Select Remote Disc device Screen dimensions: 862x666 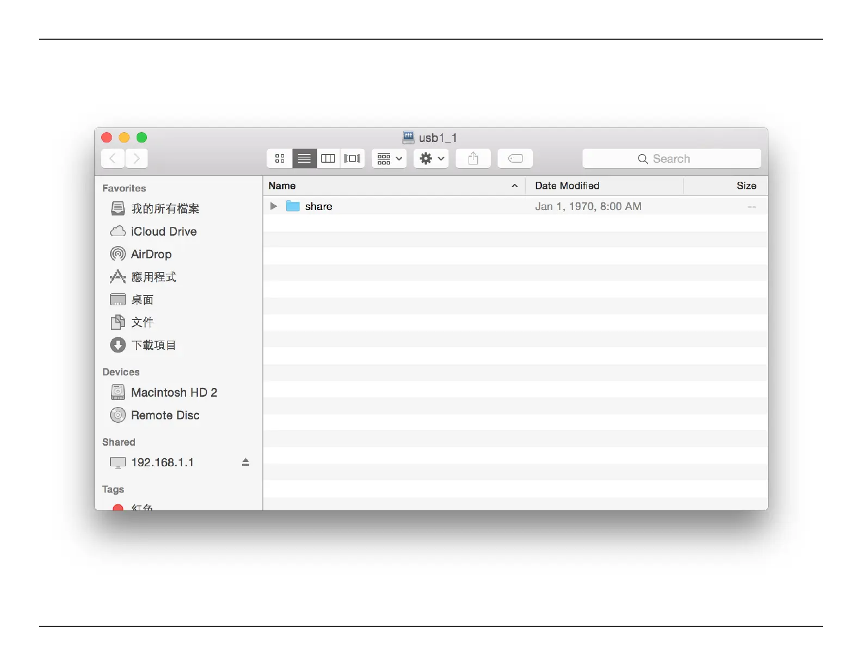coord(165,415)
